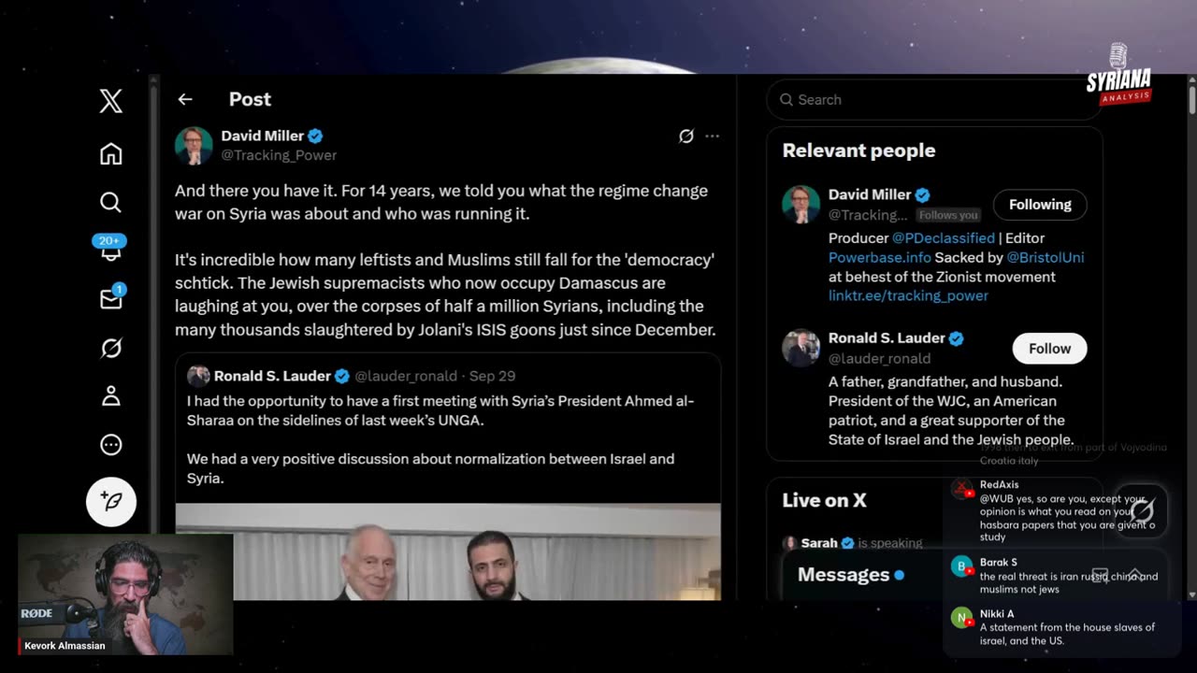Click into the Search field

click(933, 100)
